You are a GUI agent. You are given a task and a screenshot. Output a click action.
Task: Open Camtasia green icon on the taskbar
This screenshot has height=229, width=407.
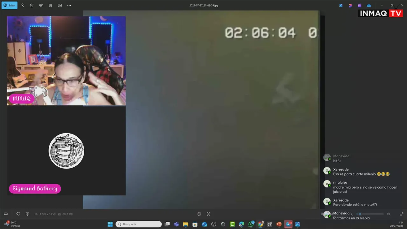232,224
